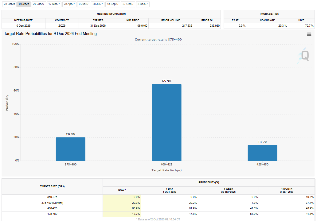
Task: Click the MEETING DATE column header
Action: tap(23, 20)
